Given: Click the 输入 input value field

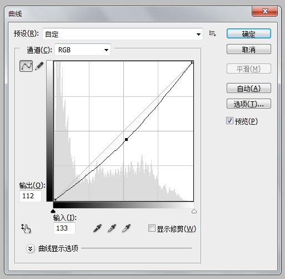Looking at the screenshot, I should pyautogui.click(x=64, y=228).
